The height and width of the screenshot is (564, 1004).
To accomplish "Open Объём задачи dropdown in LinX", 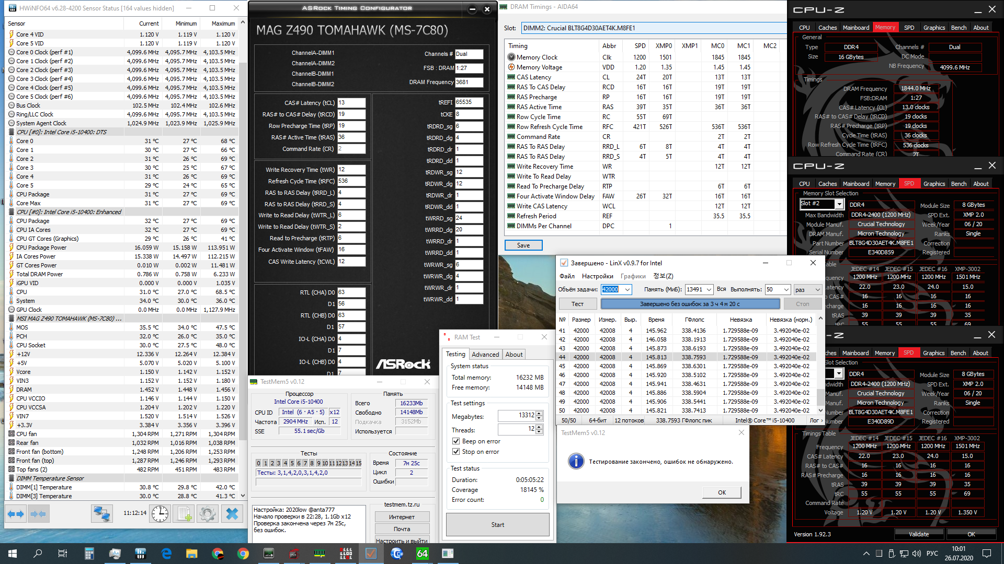I will [627, 290].
